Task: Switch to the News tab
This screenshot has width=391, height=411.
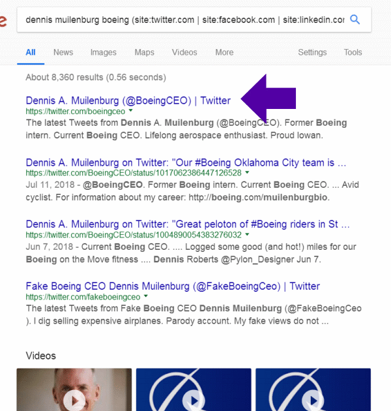Action: click(63, 52)
